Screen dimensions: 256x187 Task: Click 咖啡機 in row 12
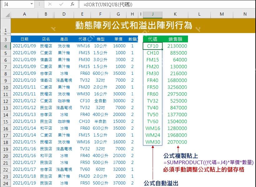[x=64, y=101]
